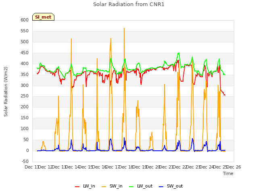Viewport: 258px width, 194px height.
Task: Click the 450 y-axis tick label
Action: pos(25,53)
